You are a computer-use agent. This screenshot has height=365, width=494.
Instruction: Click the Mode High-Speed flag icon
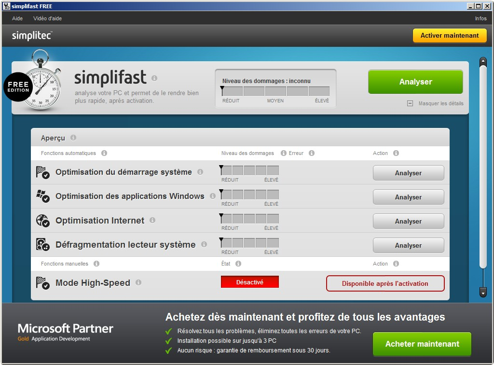point(42,283)
